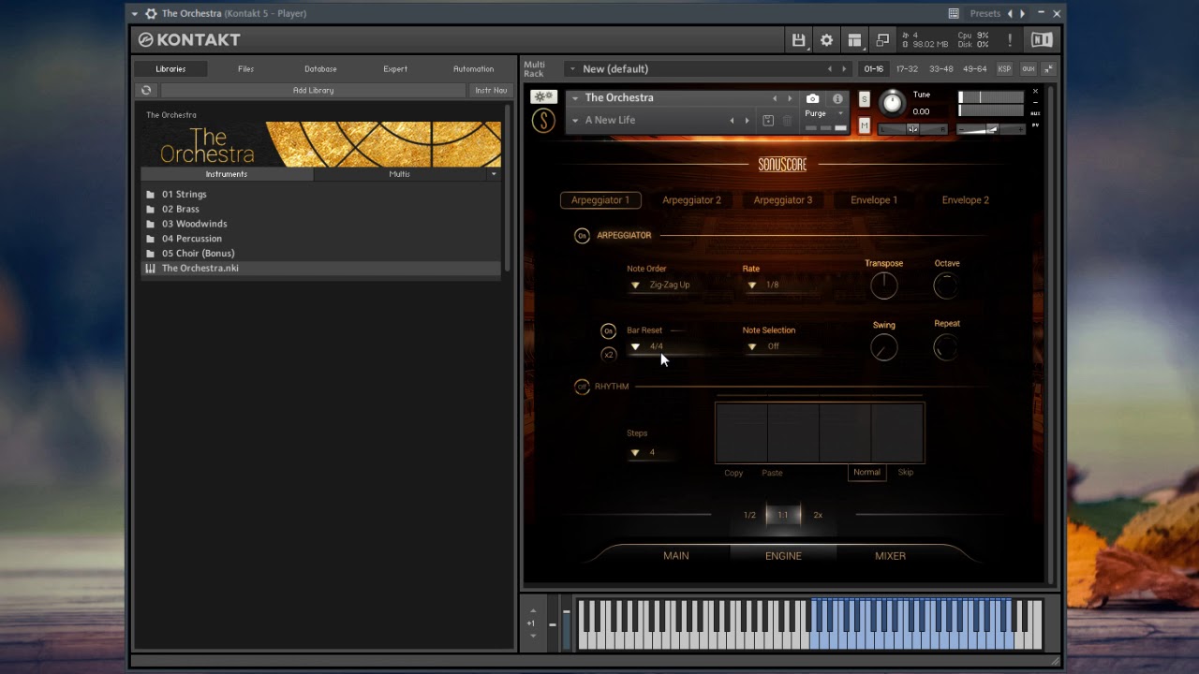Refresh the libraries list icon
This screenshot has width=1199, height=674.
pos(146,91)
